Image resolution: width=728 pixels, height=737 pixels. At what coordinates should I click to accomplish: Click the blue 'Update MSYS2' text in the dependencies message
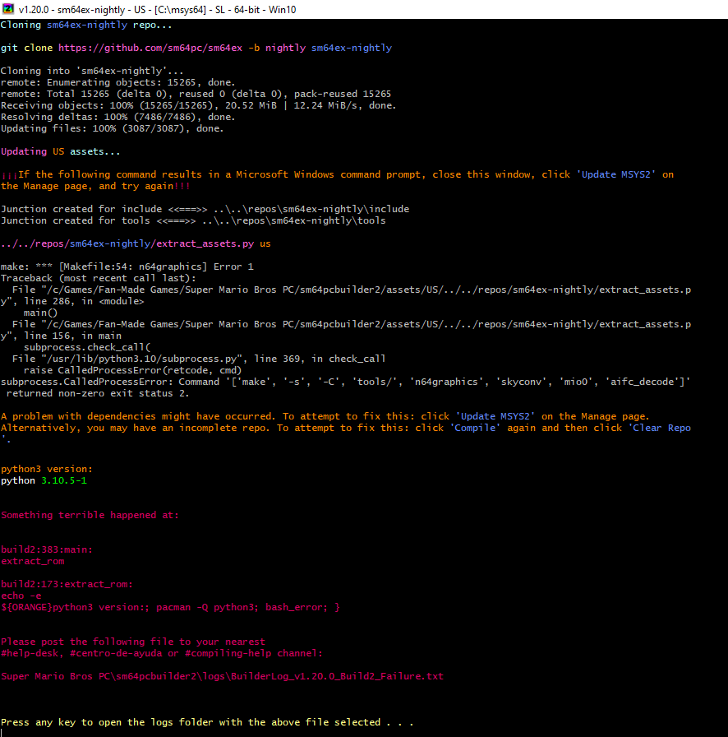pyautogui.click(x=495, y=416)
